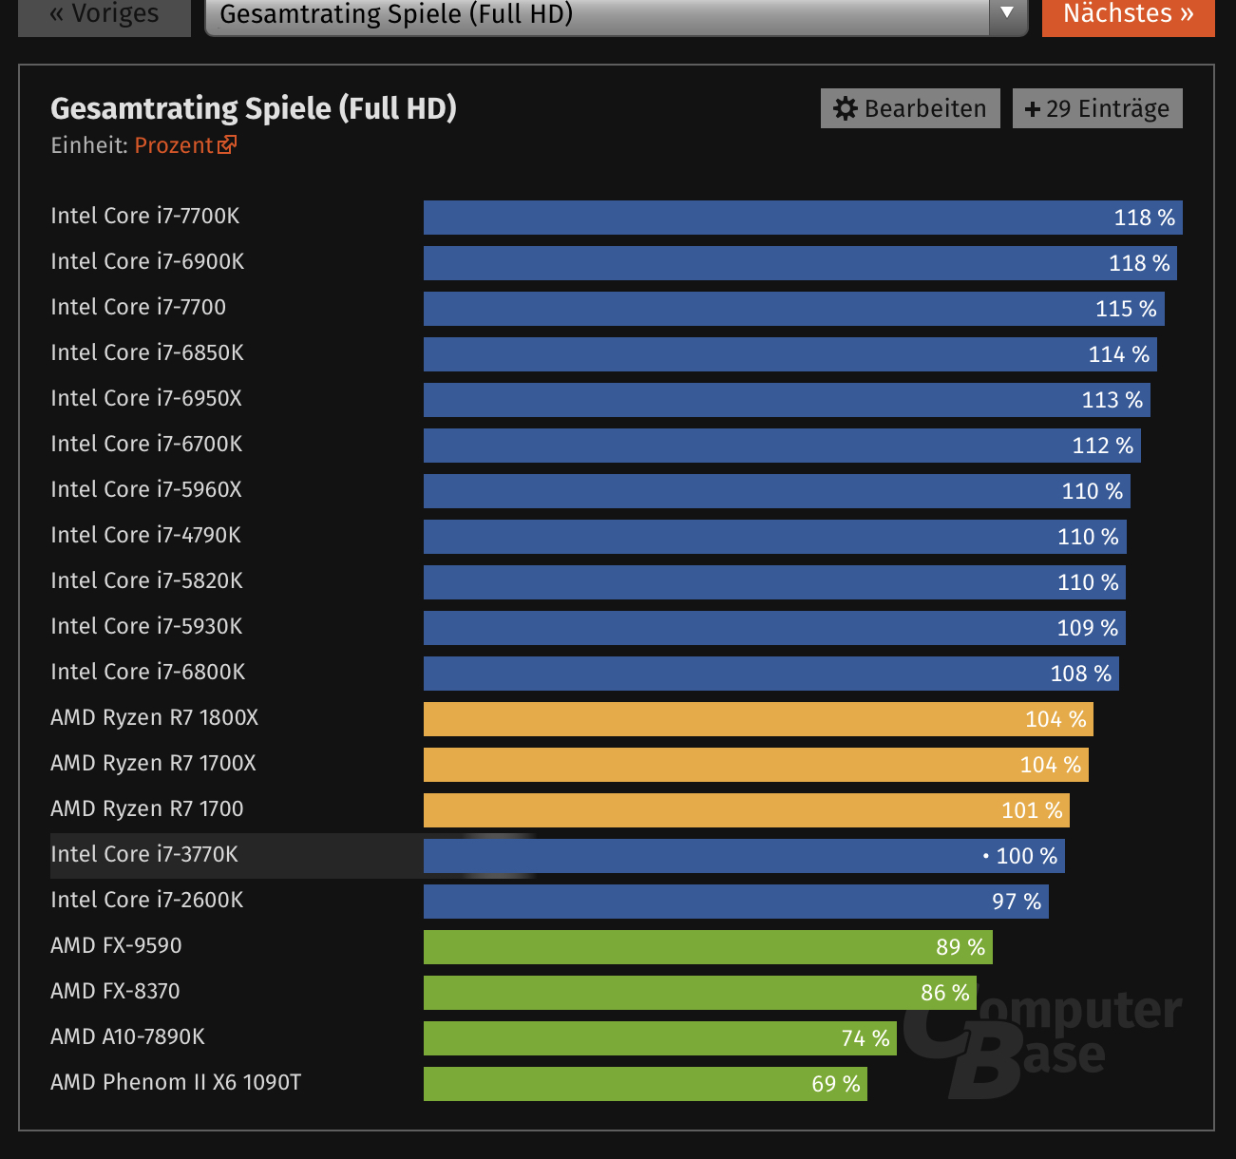The image size is (1236, 1159).
Task: Select highlighted Intel Core i7-3770K row
Action: pos(557,856)
